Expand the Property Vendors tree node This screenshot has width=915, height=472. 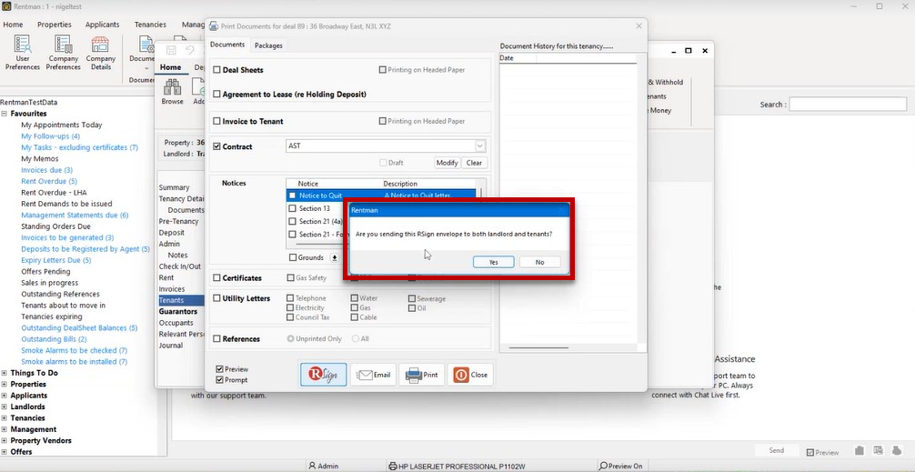click(5, 440)
